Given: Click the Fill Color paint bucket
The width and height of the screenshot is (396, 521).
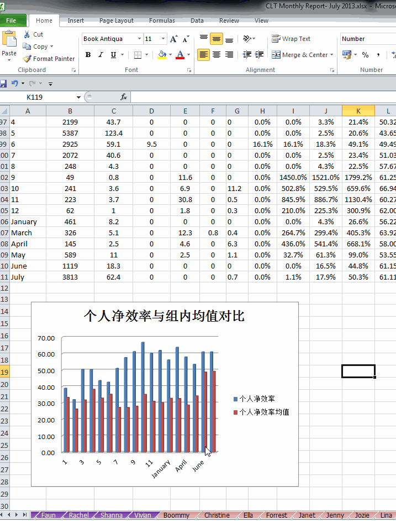Looking at the screenshot, I should (x=162, y=55).
